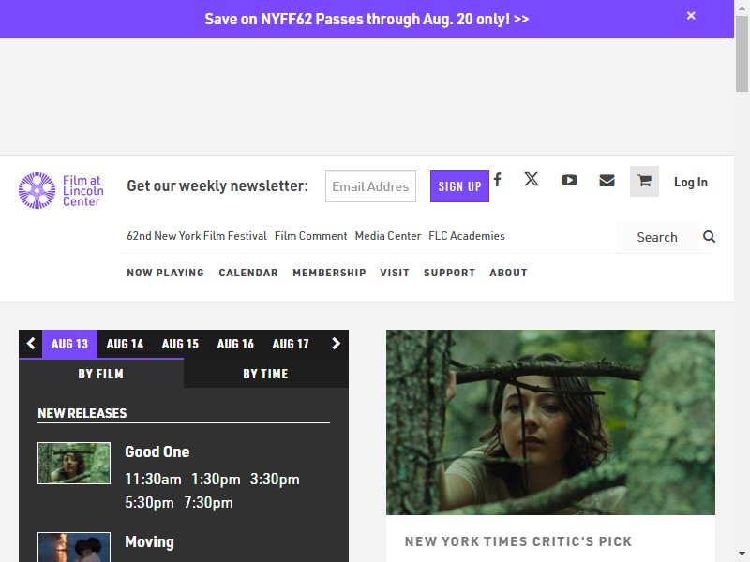Select the AUG 13 date tab
The width and height of the screenshot is (750, 562).
pos(69,344)
